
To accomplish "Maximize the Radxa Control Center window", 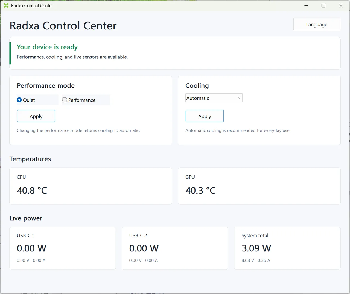I will [x=323, y=5].
